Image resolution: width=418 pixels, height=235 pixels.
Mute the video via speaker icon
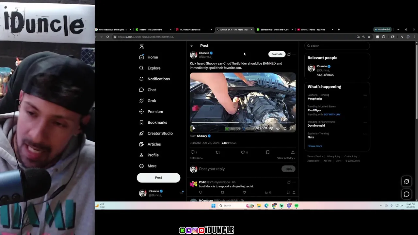(x=271, y=128)
